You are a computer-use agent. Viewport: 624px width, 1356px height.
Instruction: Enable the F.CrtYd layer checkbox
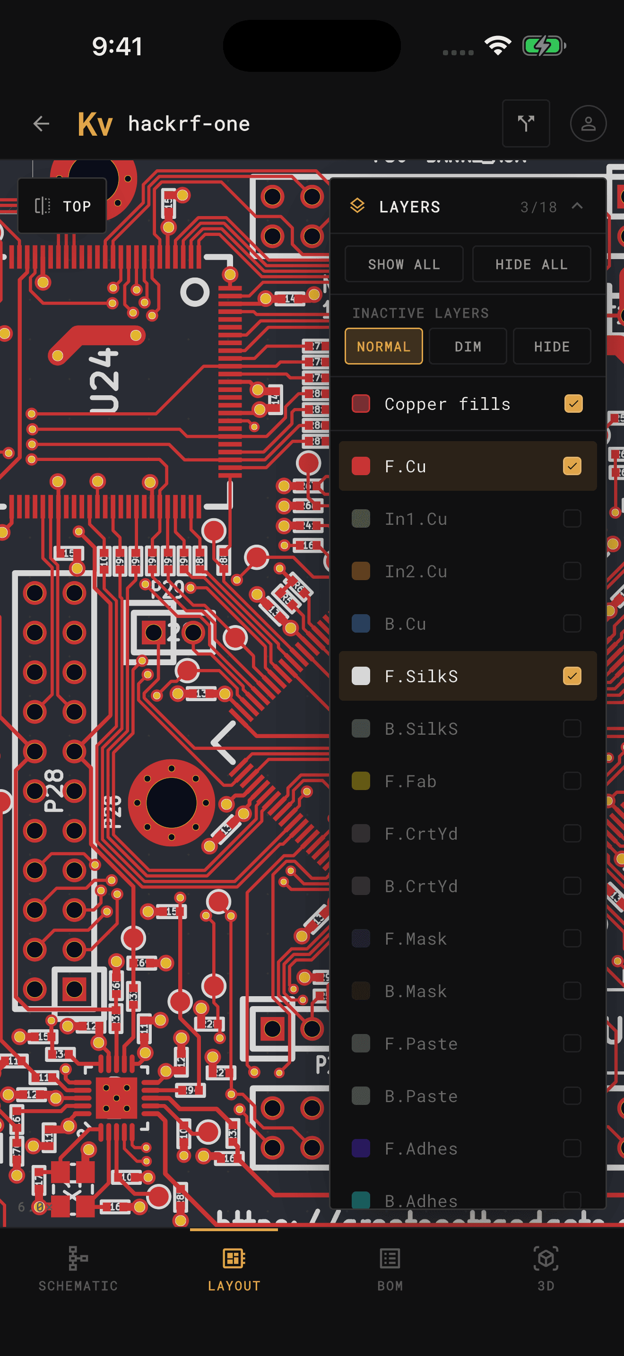click(572, 833)
